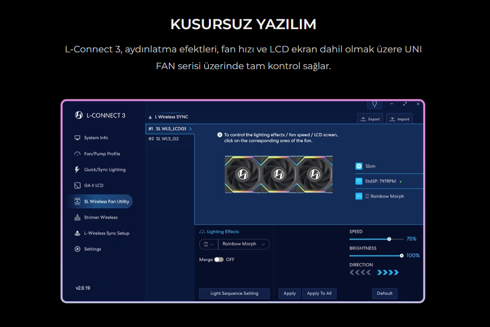Screen dimensions: 490x327
Task: Click the L-CONNECT 3 logo icon
Action: click(79, 116)
